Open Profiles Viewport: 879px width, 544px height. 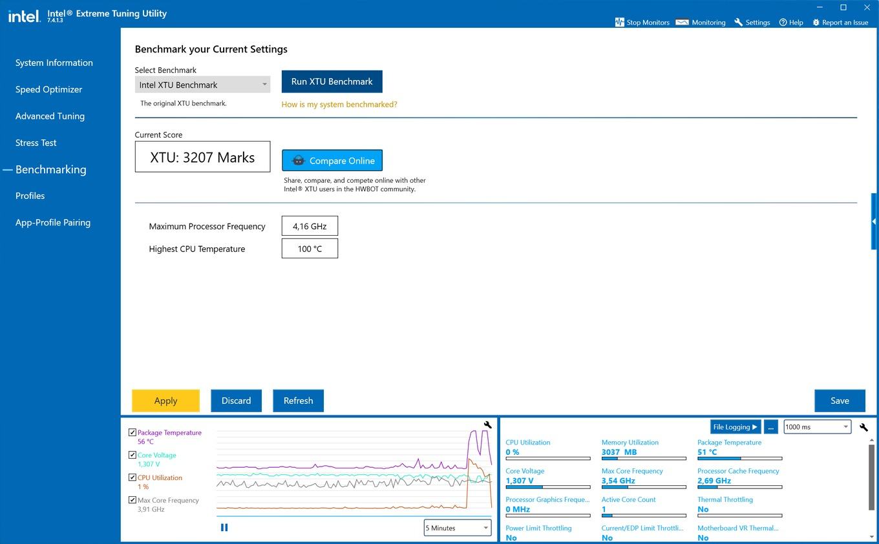click(x=30, y=196)
